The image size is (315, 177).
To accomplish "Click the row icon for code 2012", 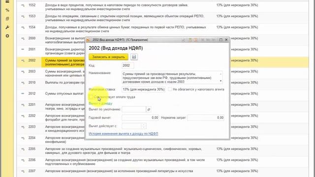I will tap(23, 93).
